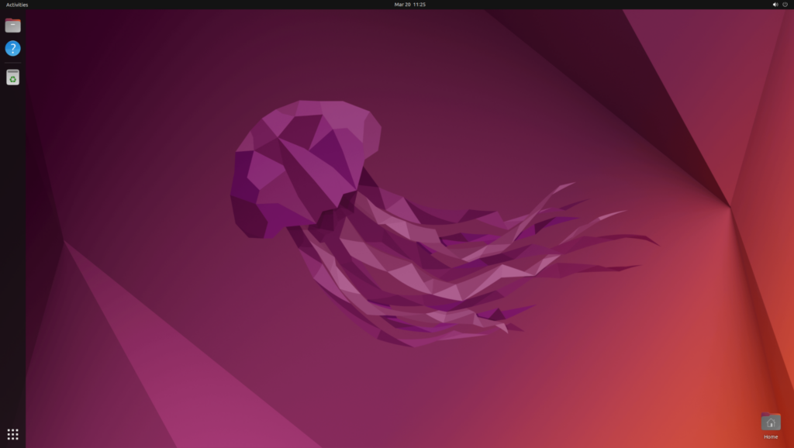Open the volume control icon in the top bar
Image resolution: width=794 pixels, height=448 pixels.
click(774, 4)
